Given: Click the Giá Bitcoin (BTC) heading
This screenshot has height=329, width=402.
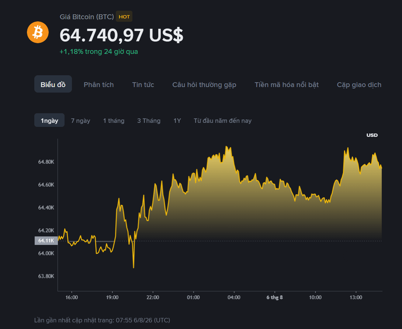Looking at the screenshot, I should (87, 17).
